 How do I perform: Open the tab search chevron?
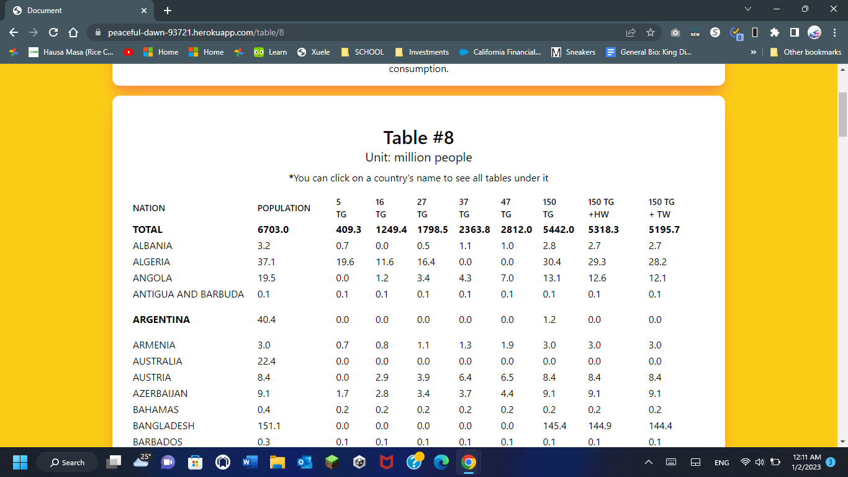point(747,9)
